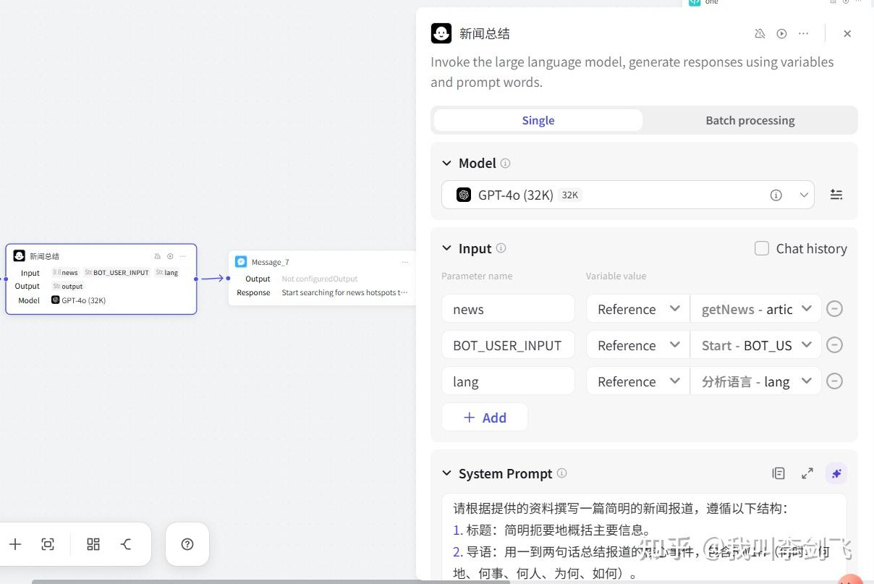
Task: Enable the Chat history checkbox
Action: [761, 248]
